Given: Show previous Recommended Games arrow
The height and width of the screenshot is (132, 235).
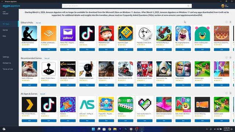Looking at the screenshot, I should tap(227, 58).
